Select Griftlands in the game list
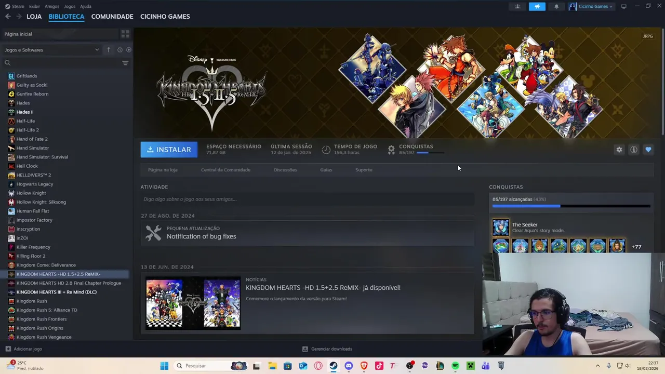The height and width of the screenshot is (374, 665). 26,76
